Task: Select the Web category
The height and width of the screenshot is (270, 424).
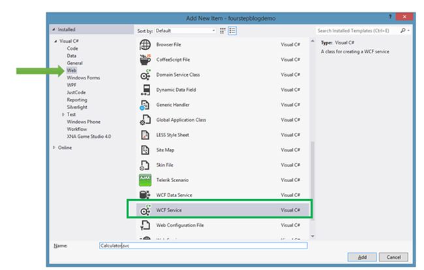Action: (x=72, y=70)
